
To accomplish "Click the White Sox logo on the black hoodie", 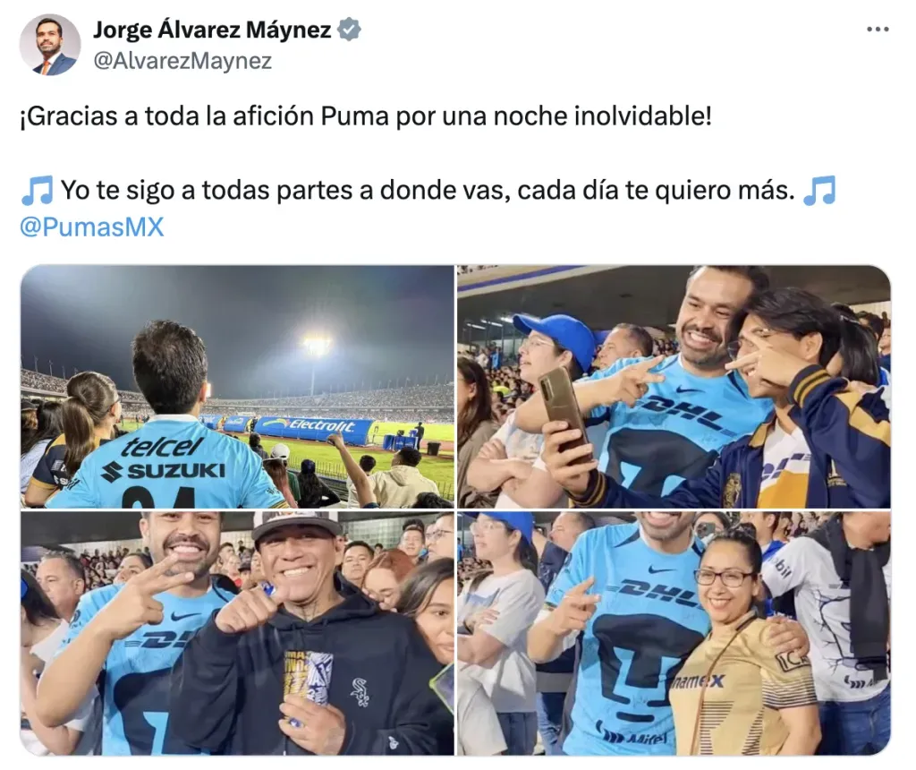I will tap(360, 691).
